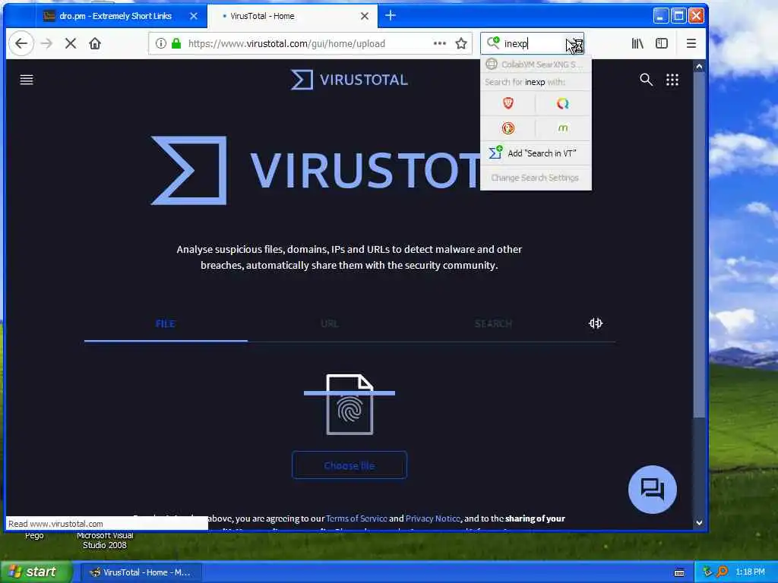Switch to the URL tab

coord(330,323)
